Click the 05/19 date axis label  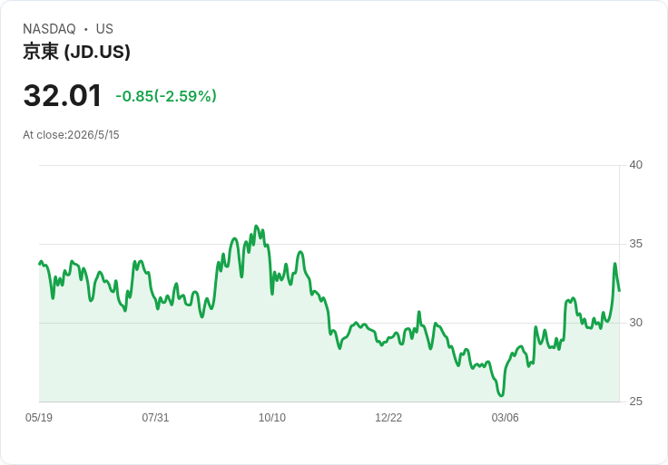(x=39, y=417)
